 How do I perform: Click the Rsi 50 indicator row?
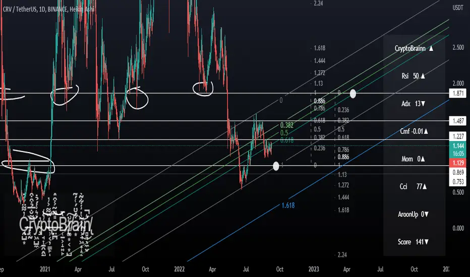coord(414,76)
